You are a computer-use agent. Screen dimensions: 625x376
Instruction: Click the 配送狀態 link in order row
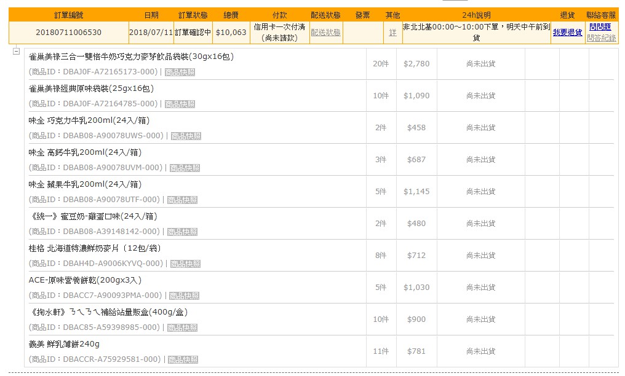point(325,32)
